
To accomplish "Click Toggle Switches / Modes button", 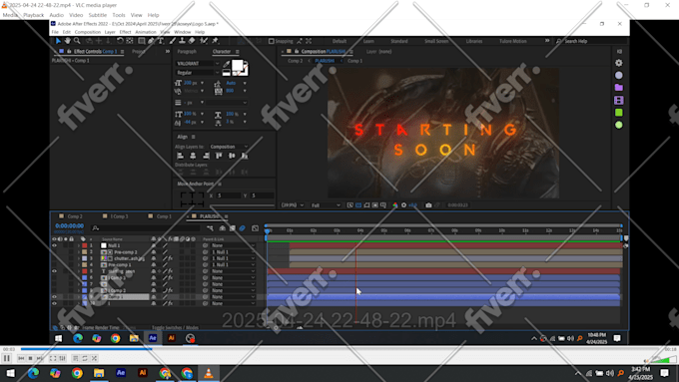I will click(x=175, y=327).
